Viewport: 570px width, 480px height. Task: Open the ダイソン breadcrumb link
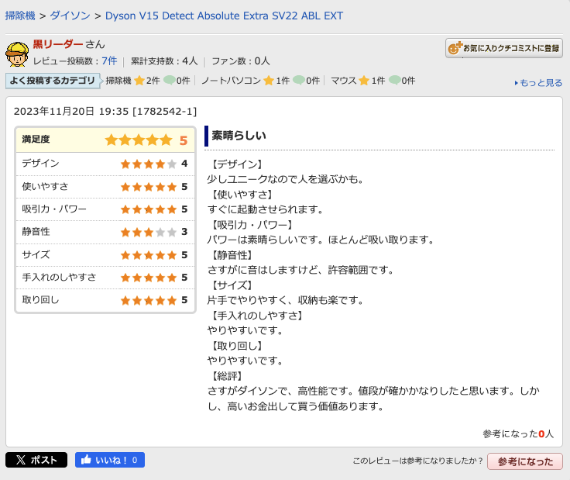(70, 16)
